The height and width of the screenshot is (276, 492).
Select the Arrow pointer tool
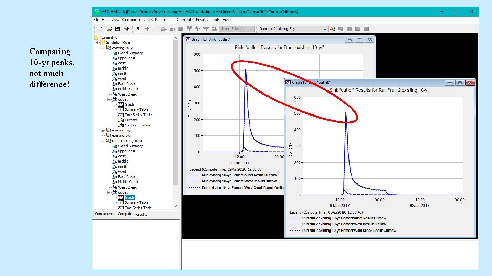[138, 29]
